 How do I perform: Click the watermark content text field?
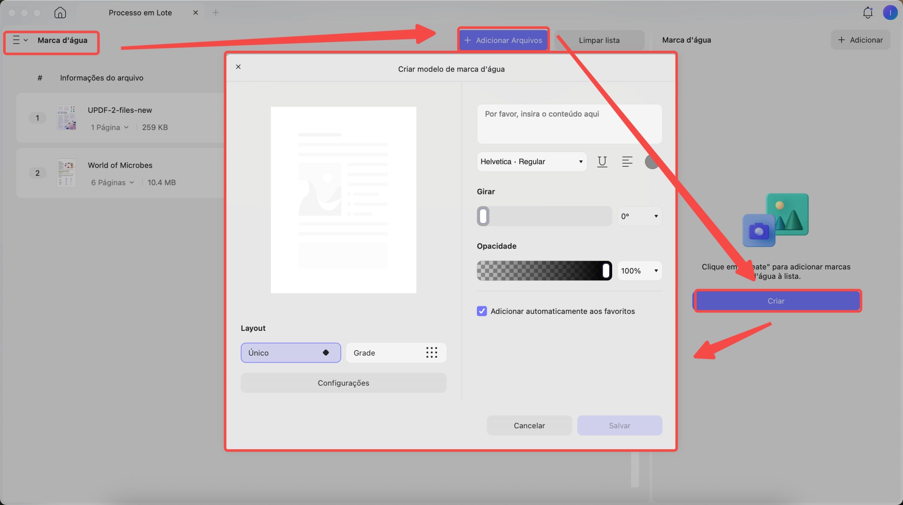(x=569, y=124)
